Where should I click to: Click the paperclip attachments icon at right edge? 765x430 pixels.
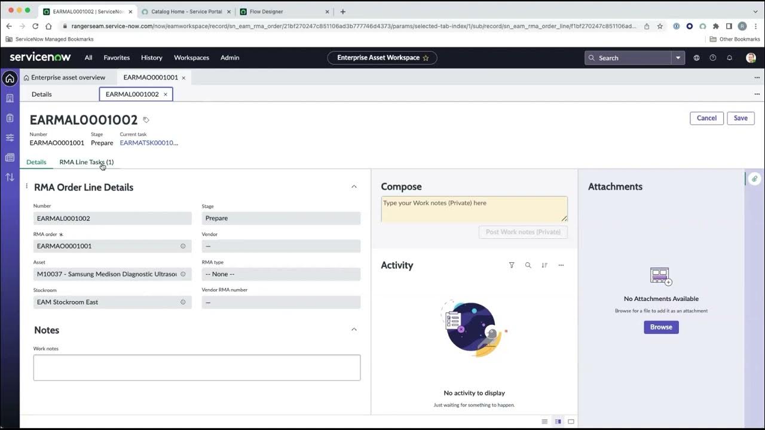(755, 179)
